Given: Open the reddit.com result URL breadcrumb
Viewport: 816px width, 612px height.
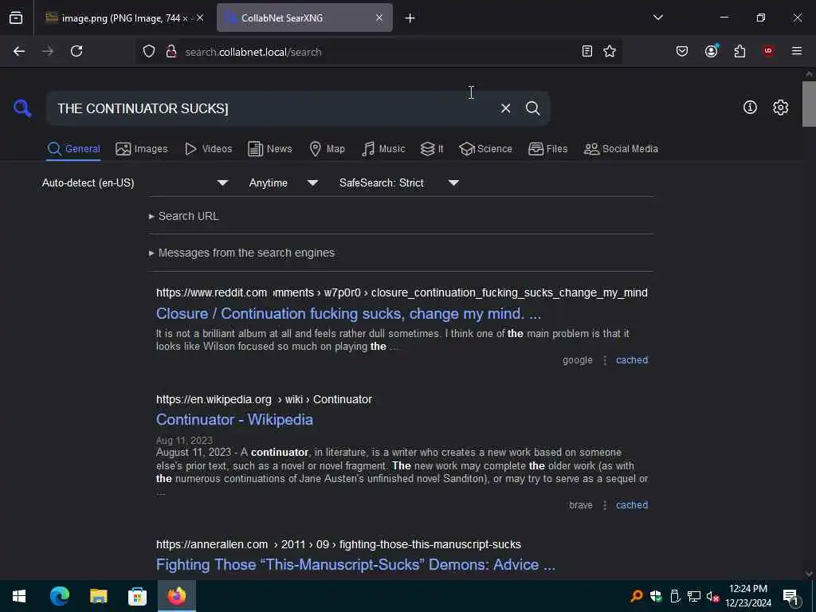Looking at the screenshot, I should tap(402, 292).
